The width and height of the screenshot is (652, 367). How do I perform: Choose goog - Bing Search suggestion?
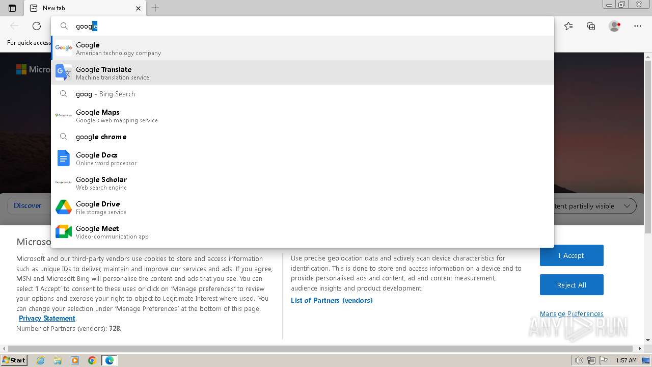point(303,94)
